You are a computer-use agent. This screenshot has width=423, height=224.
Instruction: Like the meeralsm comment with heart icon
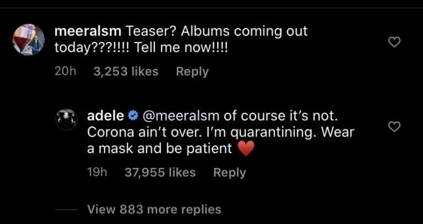(394, 42)
